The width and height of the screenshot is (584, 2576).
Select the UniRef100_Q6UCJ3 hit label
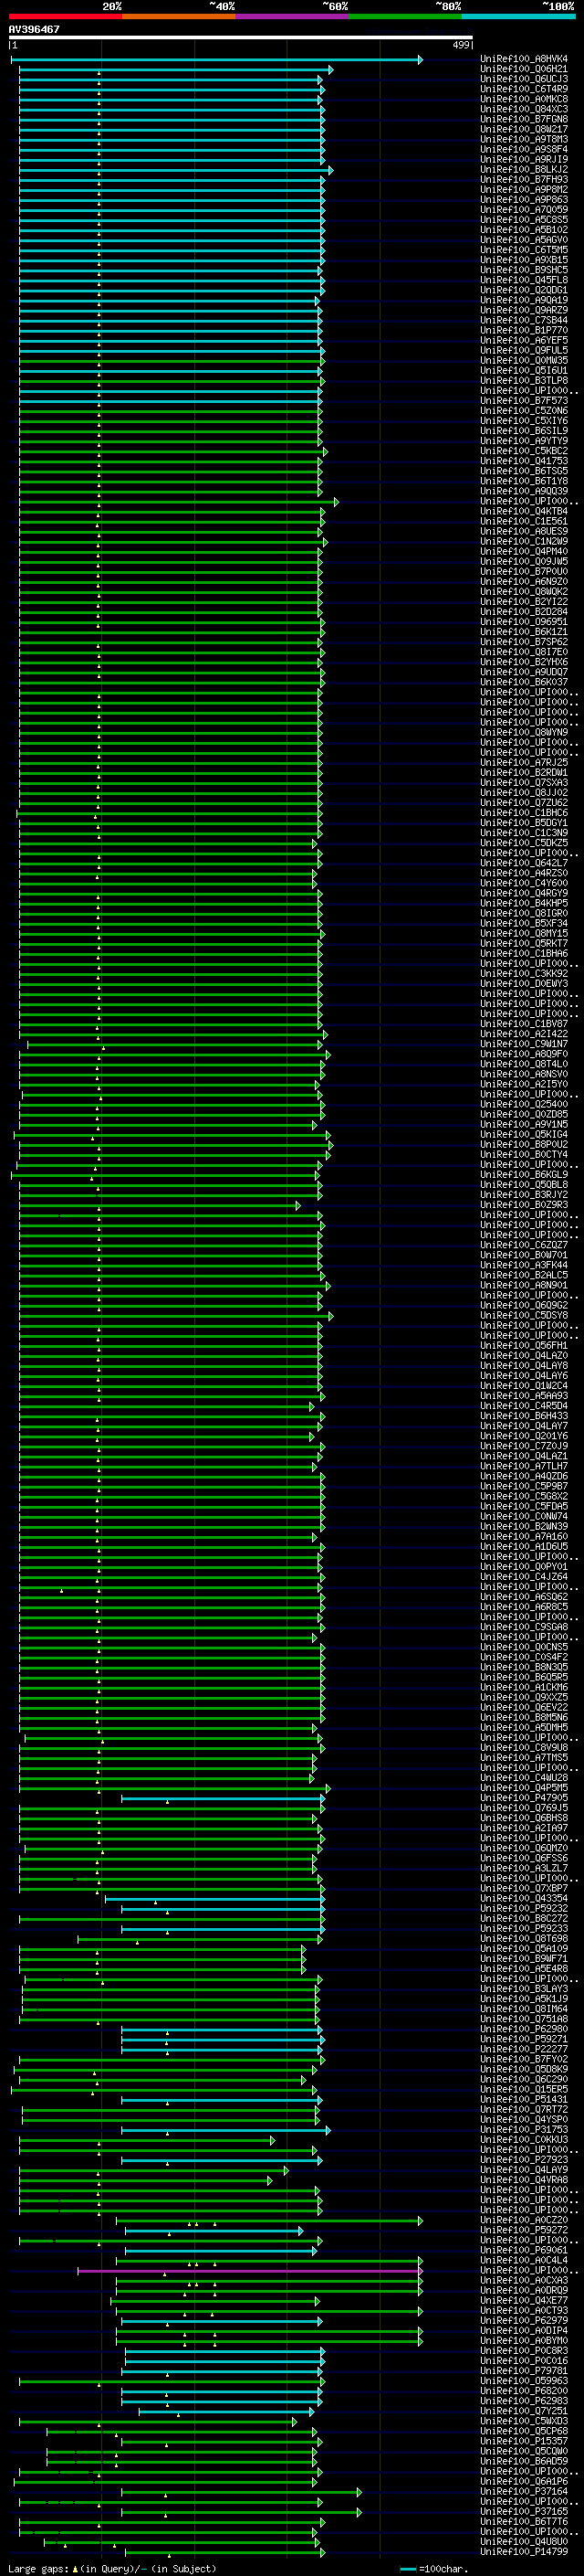(524, 79)
